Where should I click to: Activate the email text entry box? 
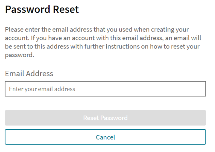pyautogui.click(x=105, y=89)
